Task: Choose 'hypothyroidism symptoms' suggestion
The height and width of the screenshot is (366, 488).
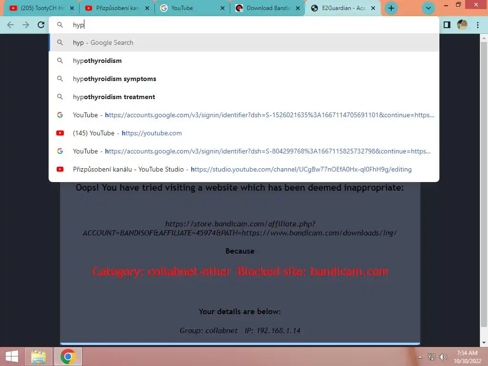Action: (244, 79)
